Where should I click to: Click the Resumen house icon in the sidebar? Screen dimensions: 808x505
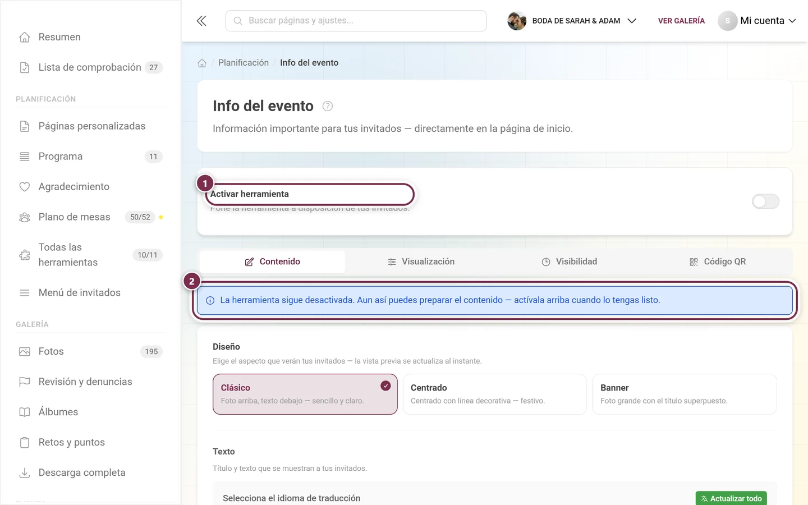[x=25, y=37]
